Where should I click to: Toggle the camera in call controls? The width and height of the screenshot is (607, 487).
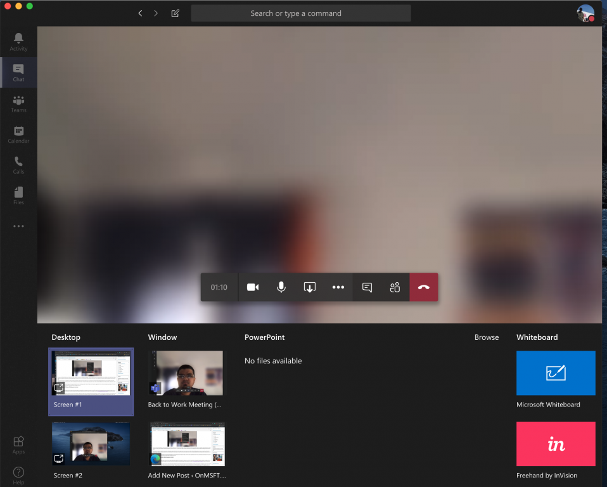pos(253,287)
